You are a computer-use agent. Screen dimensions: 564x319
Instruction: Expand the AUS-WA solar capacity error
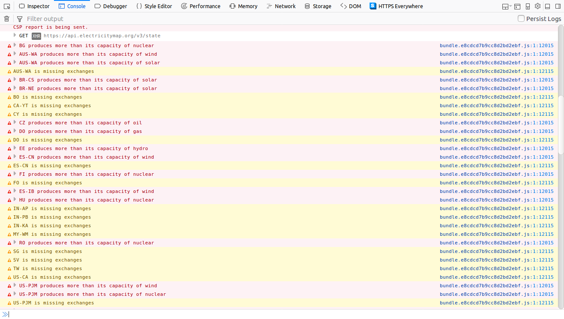click(15, 62)
